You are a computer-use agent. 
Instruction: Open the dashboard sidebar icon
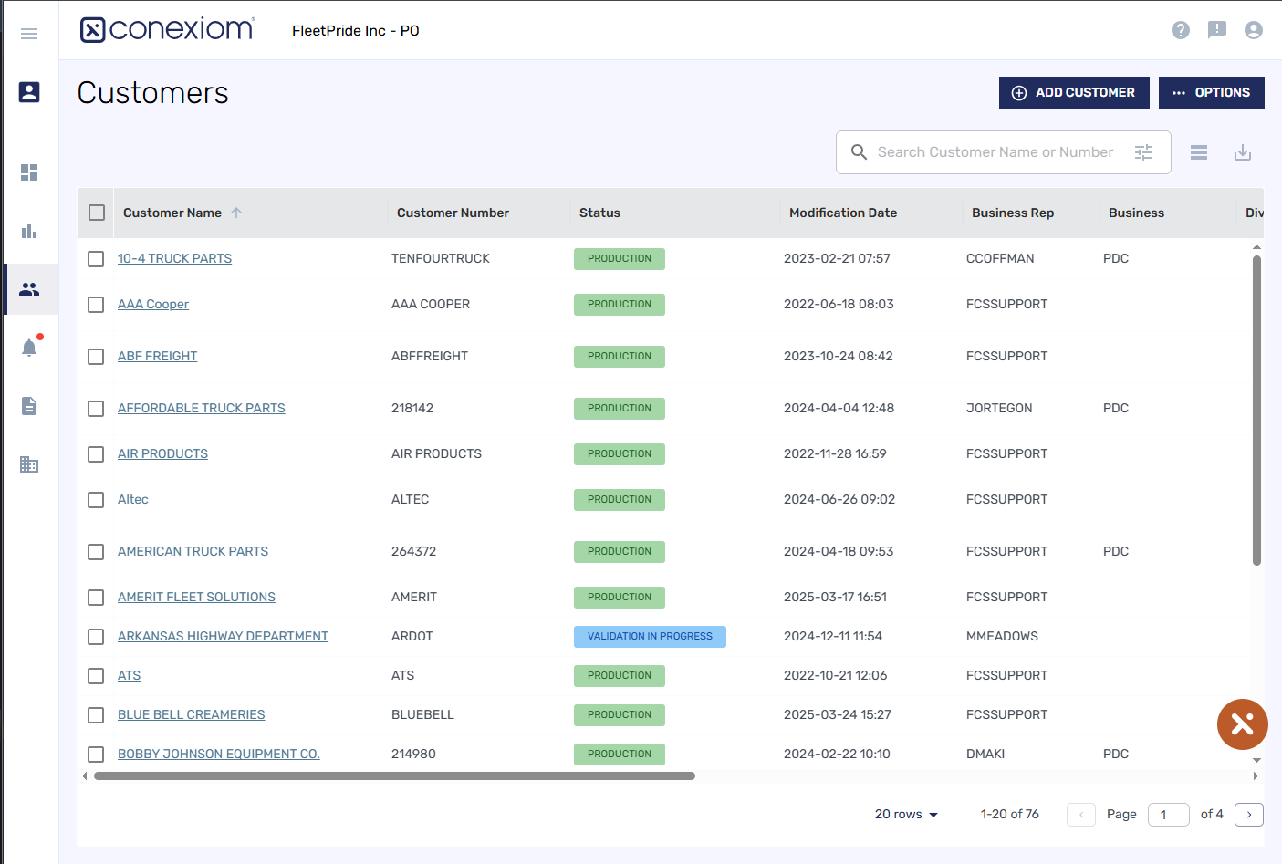tap(29, 172)
